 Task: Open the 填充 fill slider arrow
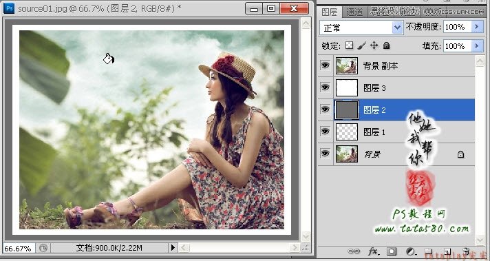(x=477, y=46)
